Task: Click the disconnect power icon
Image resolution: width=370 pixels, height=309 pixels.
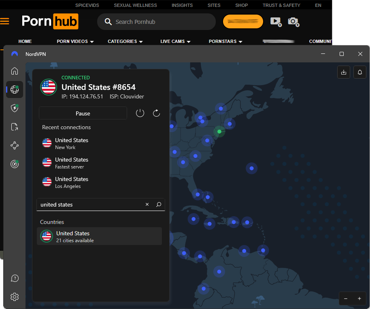Action: pos(140,113)
